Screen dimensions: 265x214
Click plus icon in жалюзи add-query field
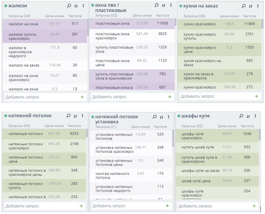[x=82, y=97]
